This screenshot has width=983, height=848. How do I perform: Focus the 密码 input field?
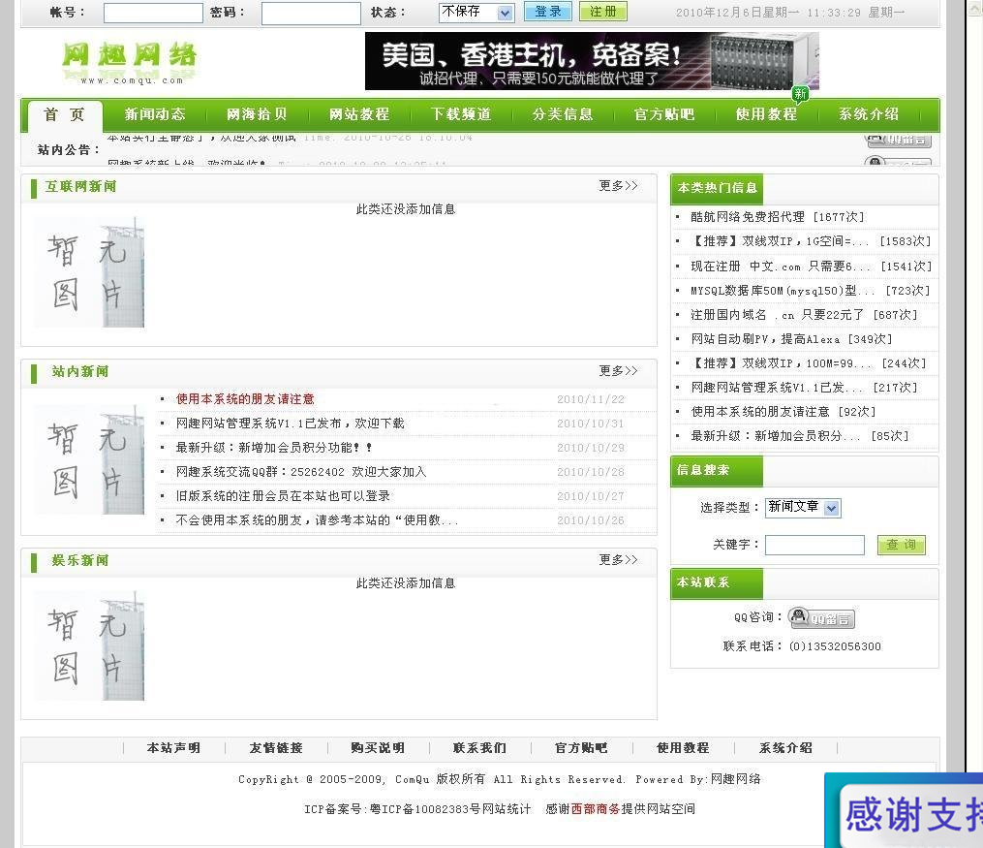311,14
